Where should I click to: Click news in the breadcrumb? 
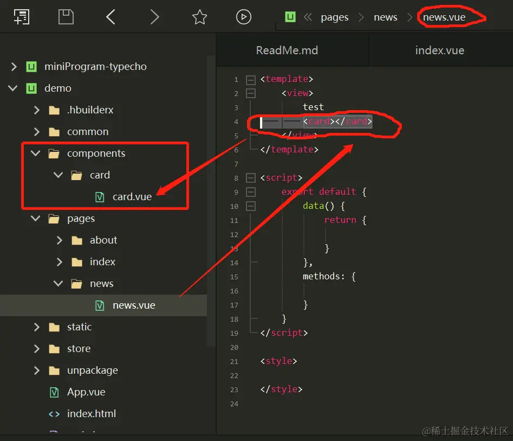pyautogui.click(x=385, y=17)
